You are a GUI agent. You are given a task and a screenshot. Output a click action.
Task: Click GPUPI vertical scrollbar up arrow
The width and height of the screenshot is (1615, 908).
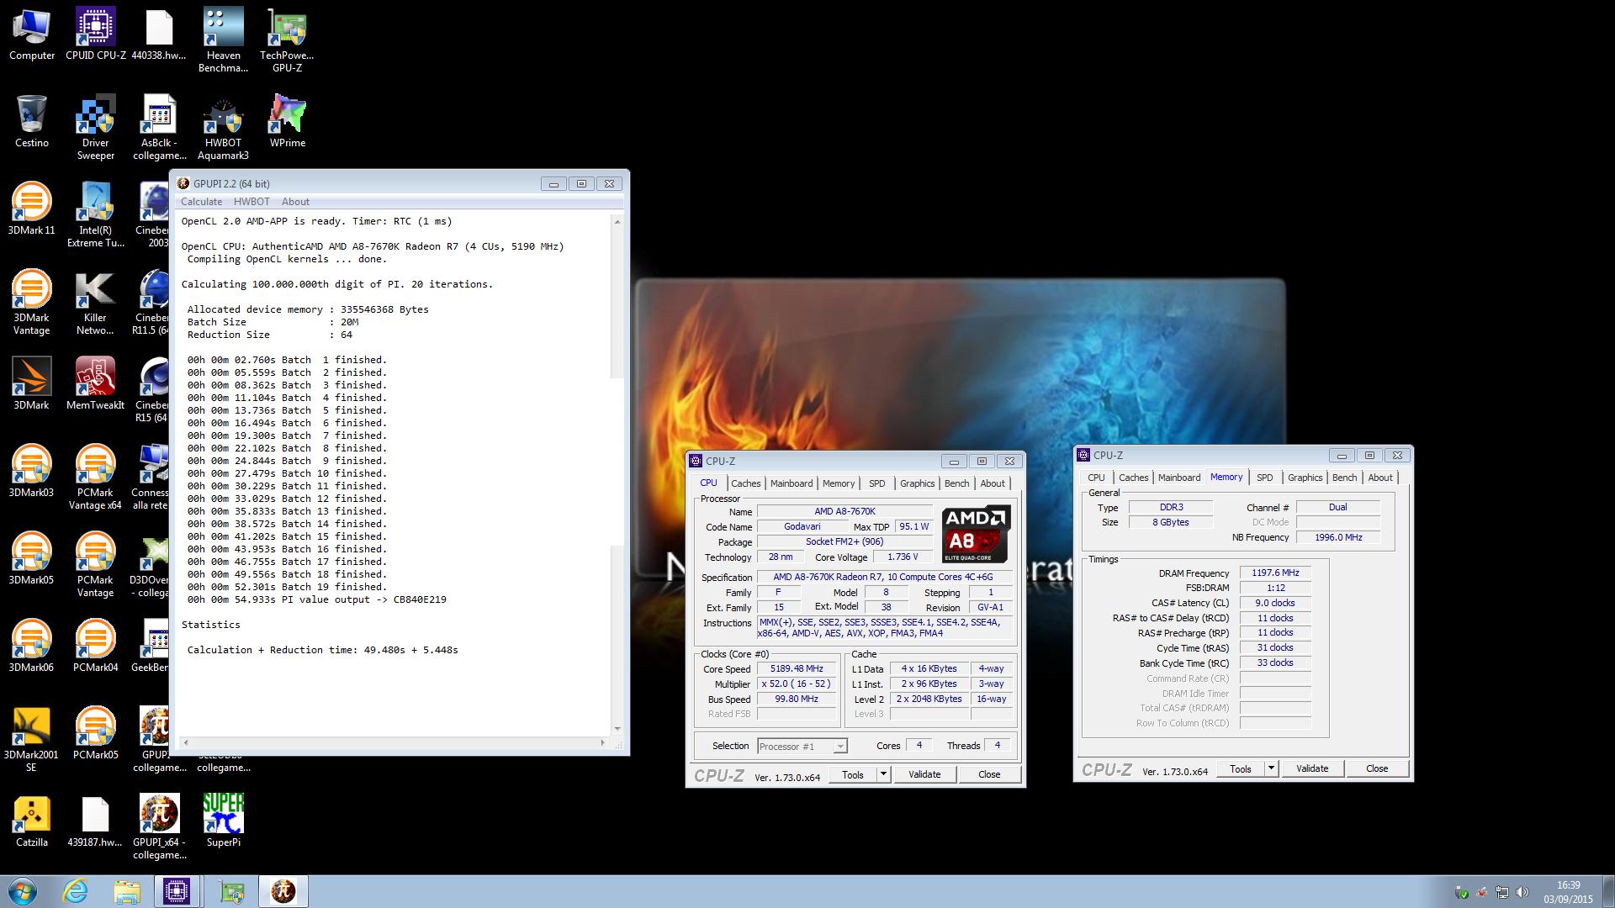tap(617, 222)
